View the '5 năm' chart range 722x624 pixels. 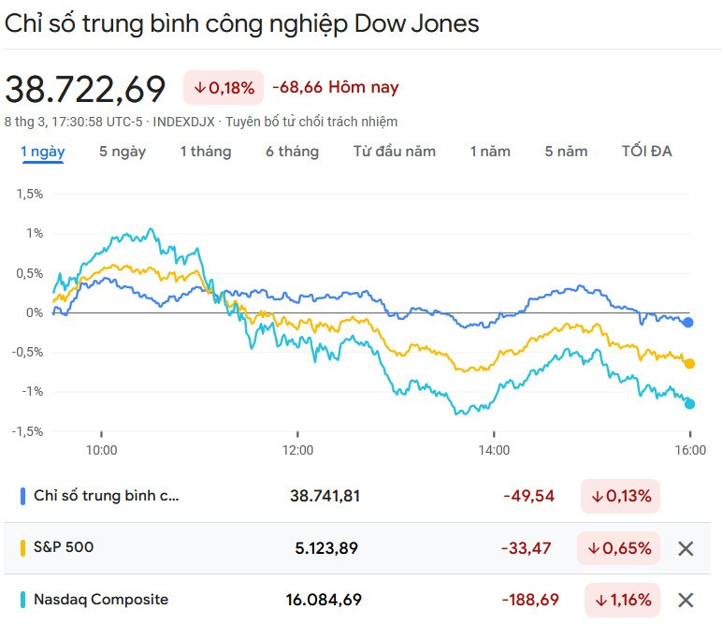[x=566, y=152]
